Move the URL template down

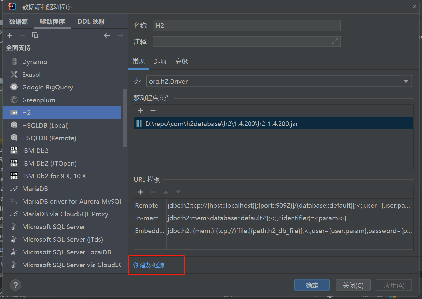tap(178, 192)
